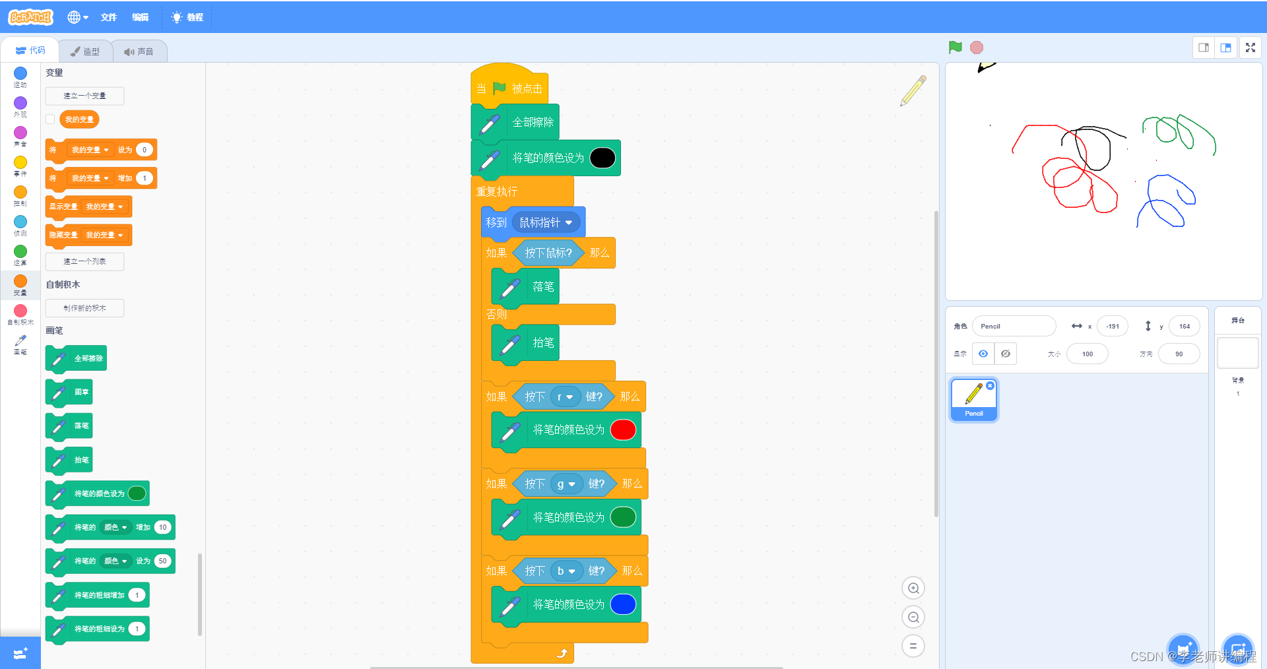Click the Scratch logo

[x=30, y=17]
